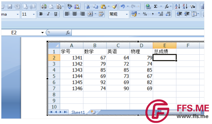The width and height of the screenshot is (212, 124).
Task: Click the Cut scissors icon
Action: click(88, 6)
